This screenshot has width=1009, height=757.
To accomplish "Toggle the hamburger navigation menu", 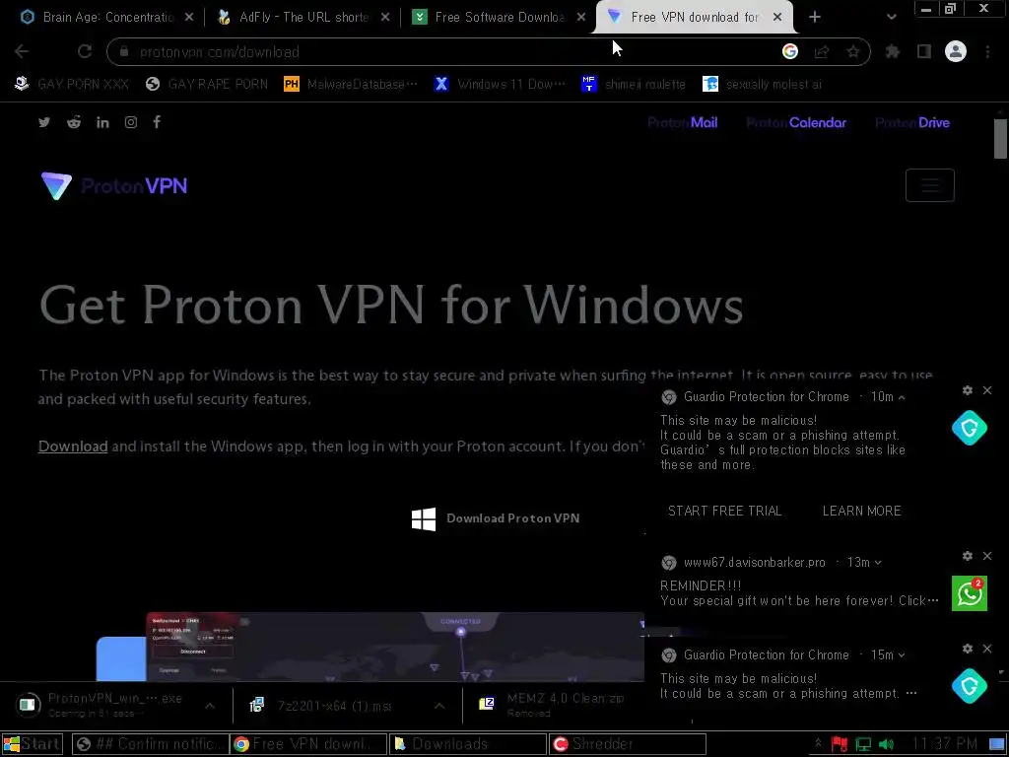I will pyautogui.click(x=930, y=185).
